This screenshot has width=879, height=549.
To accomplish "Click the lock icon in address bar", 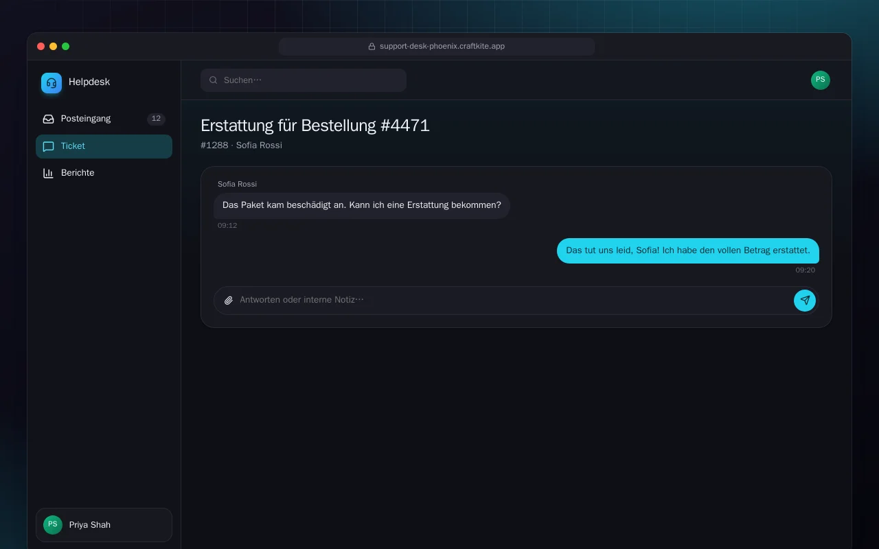I will click(x=372, y=47).
